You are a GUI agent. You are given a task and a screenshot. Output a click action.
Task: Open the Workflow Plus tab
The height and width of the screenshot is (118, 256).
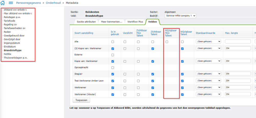pos(135,22)
